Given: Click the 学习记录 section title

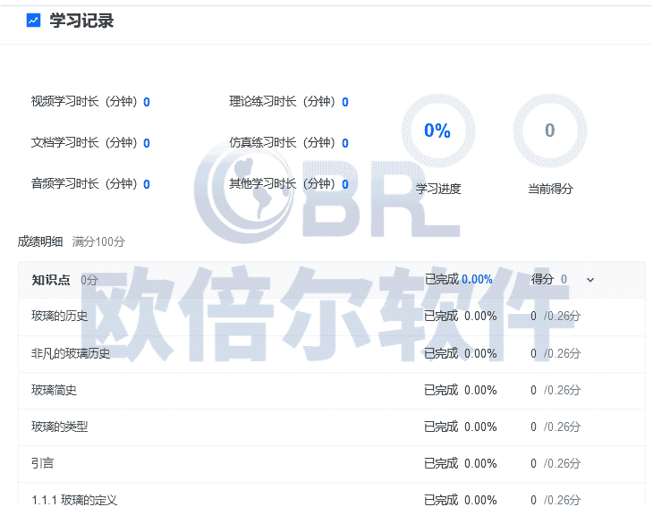Looking at the screenshot, I should (x=81, y=21).
